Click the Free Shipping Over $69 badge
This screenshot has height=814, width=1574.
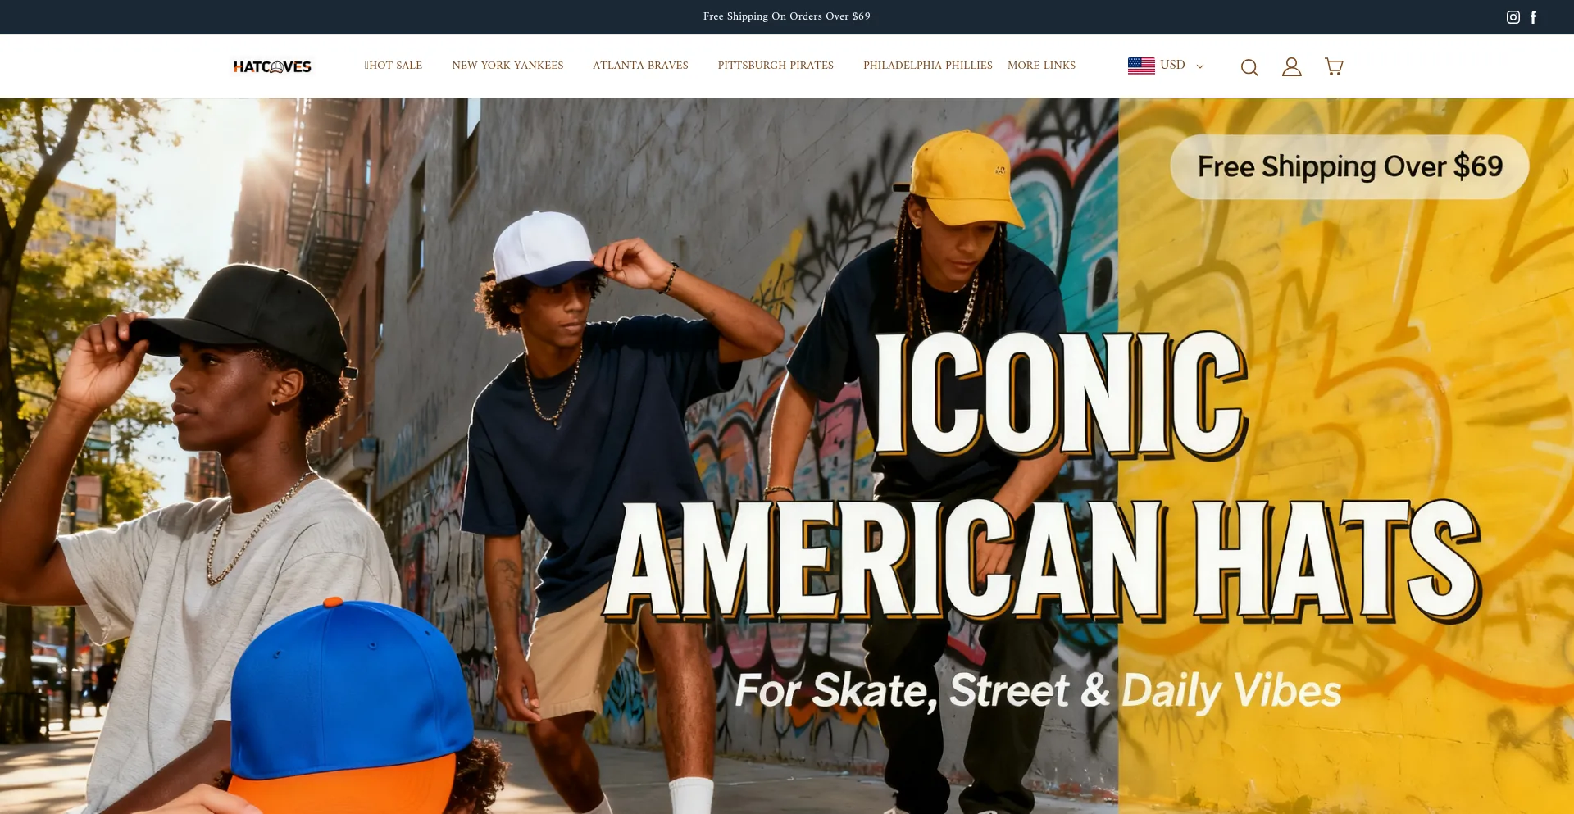click(x=1349, y=167)
